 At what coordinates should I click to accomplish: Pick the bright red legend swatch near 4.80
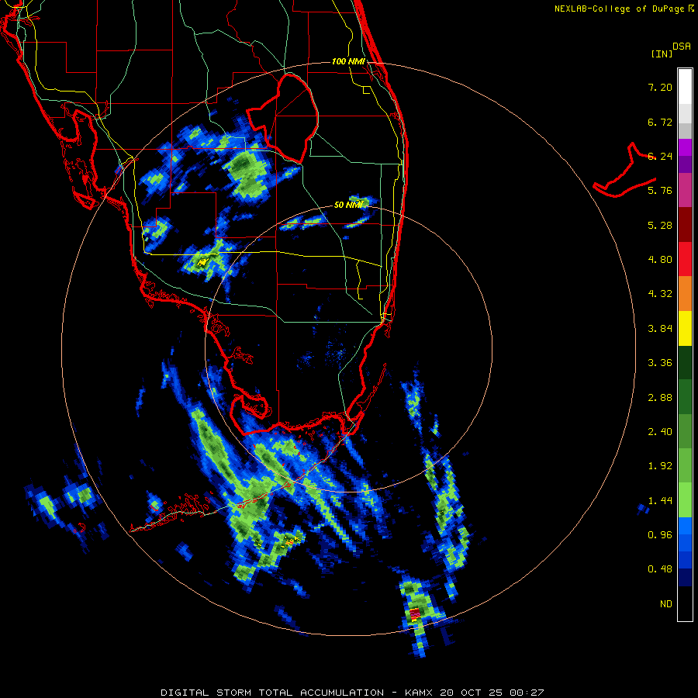coord(685,259)
